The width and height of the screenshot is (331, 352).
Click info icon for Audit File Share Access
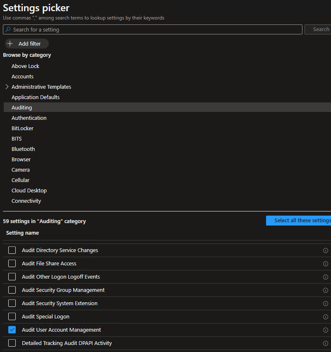[x=326, y=264]
